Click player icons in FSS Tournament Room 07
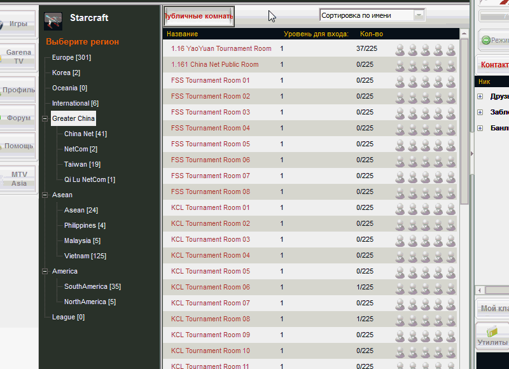The height and width of the screenshot is (369, 509). (x=425, y=176)
